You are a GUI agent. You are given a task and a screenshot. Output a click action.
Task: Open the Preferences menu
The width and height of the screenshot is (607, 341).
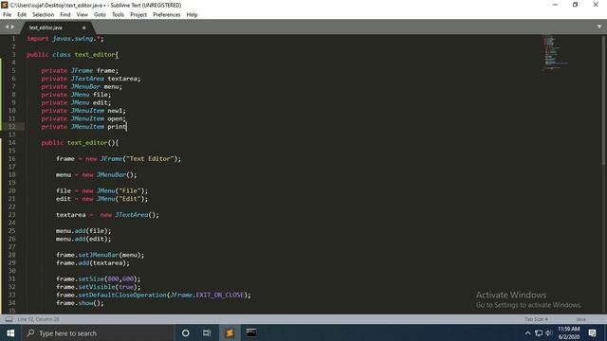(x=167, y=15)
